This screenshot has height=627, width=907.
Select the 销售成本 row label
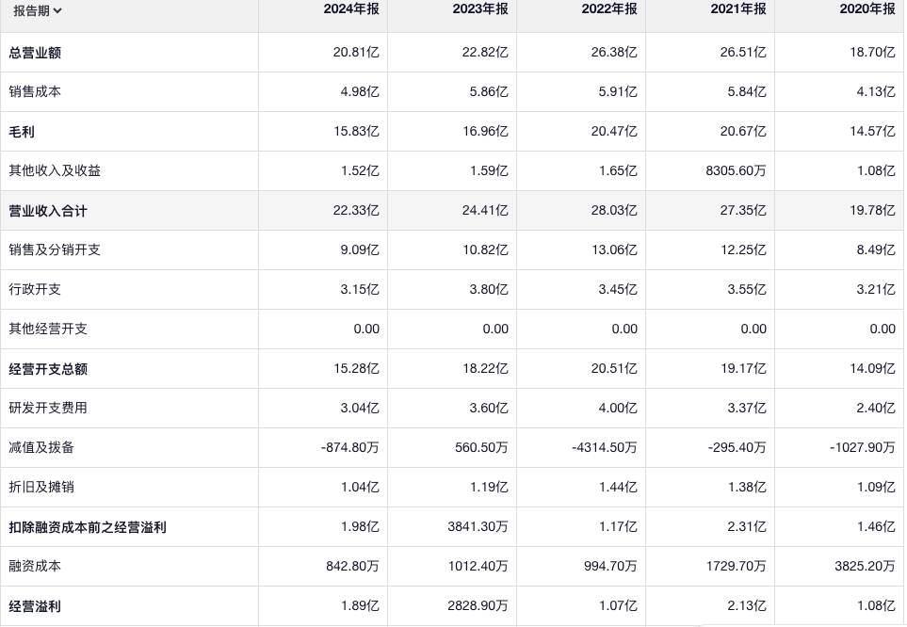pyautogui.click(x=35, y=92)
